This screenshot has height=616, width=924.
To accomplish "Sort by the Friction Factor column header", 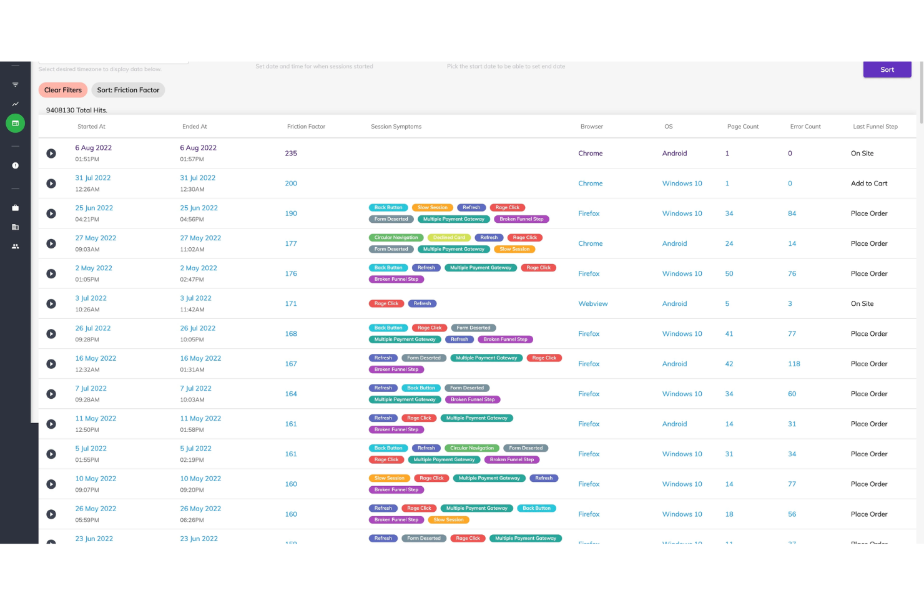I will coord(306,126).
